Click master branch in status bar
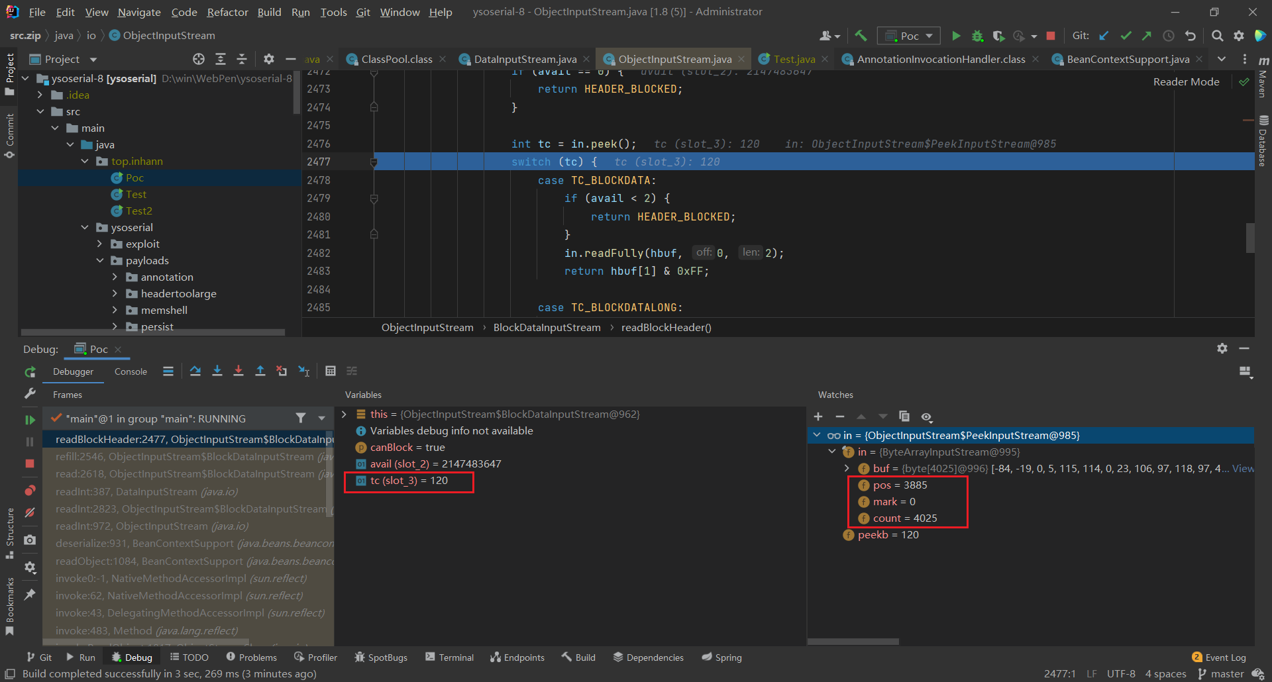 pyautogui.click(x=1221, y=673)
